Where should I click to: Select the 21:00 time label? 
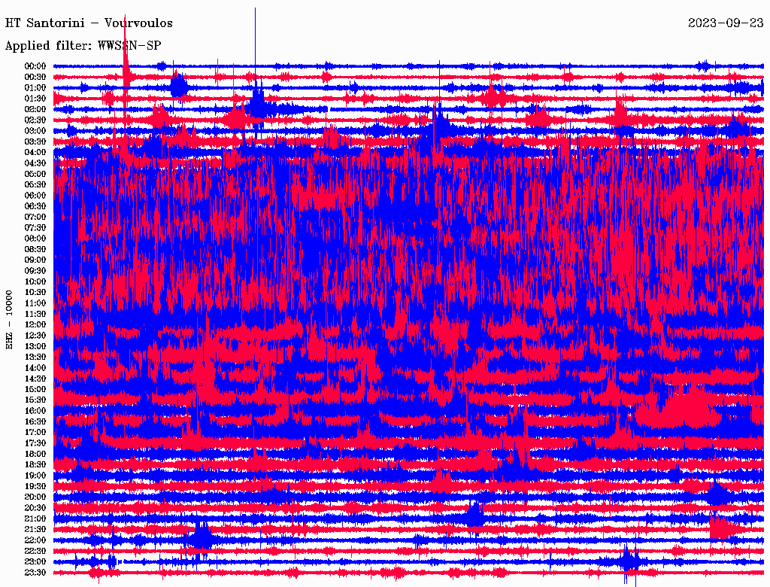click(x=35, y=519)
